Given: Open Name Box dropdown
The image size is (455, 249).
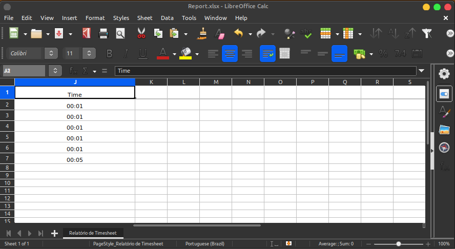Looking at the screenshot, I should (55, 71).
